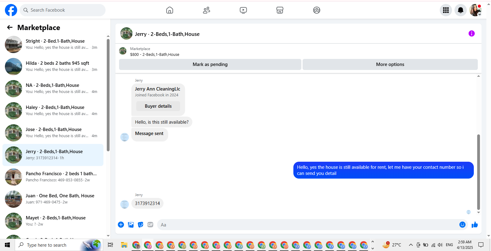The width and height of the screenshot is (491, 251).
Task: Open Jose 2-Beds,1-Bath,House conversation
Action: coord(53,133)
